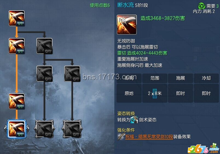
Task: Select the top root skill node
Action: tap(17, 18)
